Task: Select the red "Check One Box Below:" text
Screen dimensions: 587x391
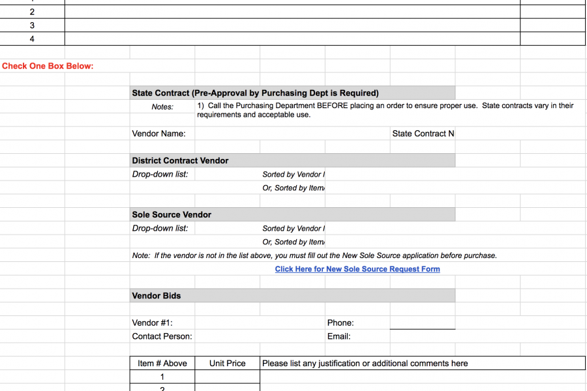Action: [48, 66]
